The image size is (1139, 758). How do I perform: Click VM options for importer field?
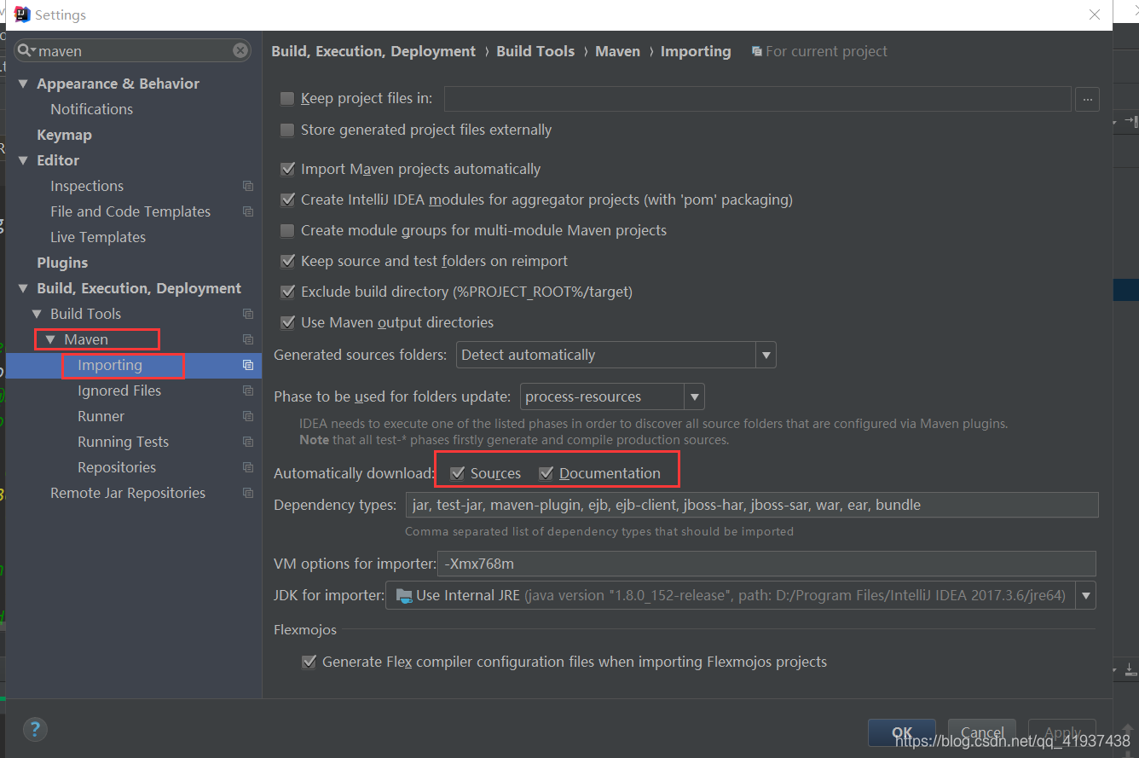click(766, 564)
